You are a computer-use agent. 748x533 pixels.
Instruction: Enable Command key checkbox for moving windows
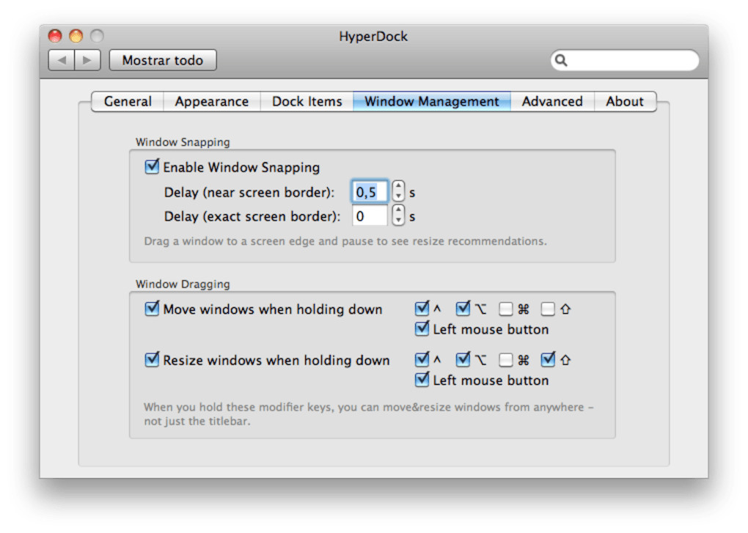(506, 309)
